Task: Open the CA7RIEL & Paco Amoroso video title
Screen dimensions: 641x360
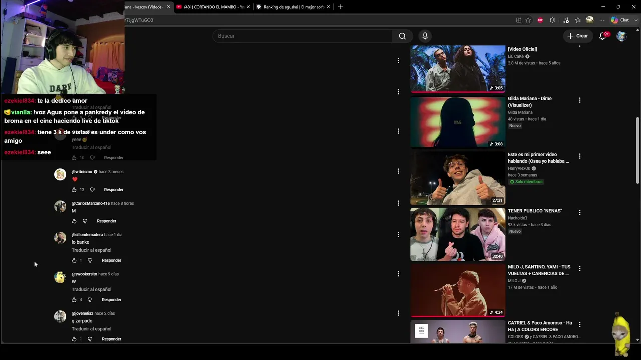Action: (x=540, y=326)
